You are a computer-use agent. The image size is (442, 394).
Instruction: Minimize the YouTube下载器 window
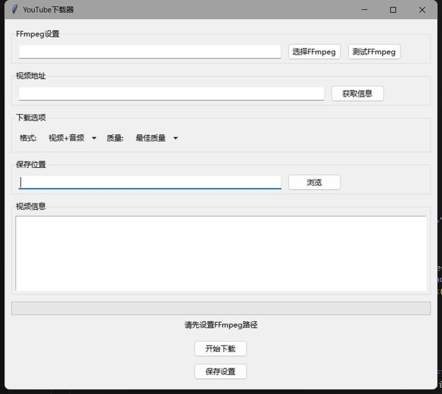364,10
